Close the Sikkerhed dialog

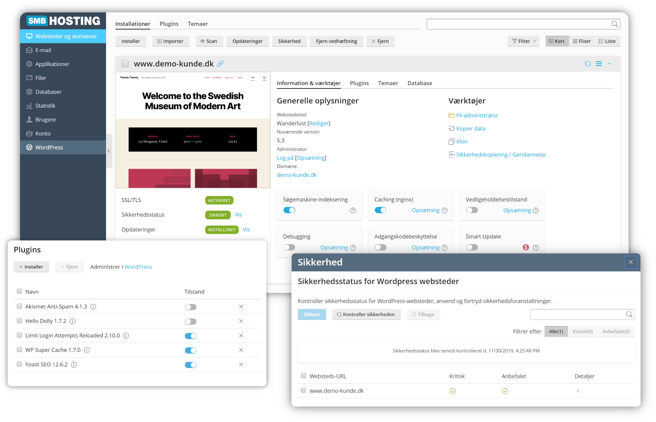(x=631, y=262)
